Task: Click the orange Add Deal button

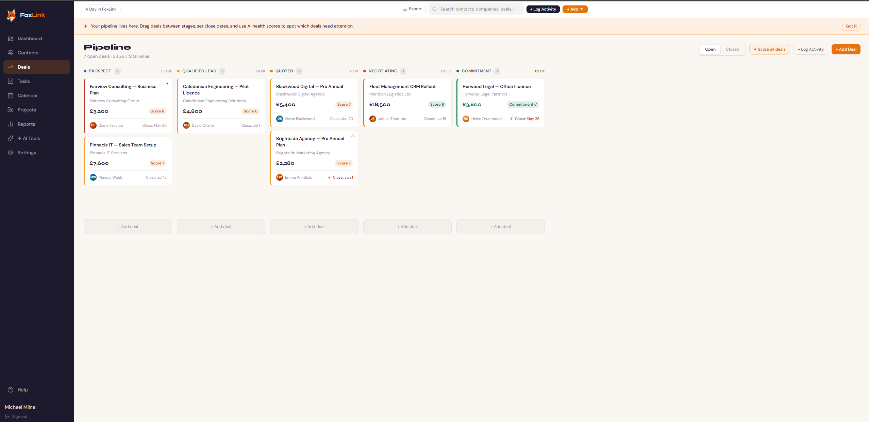Action: 846,49
